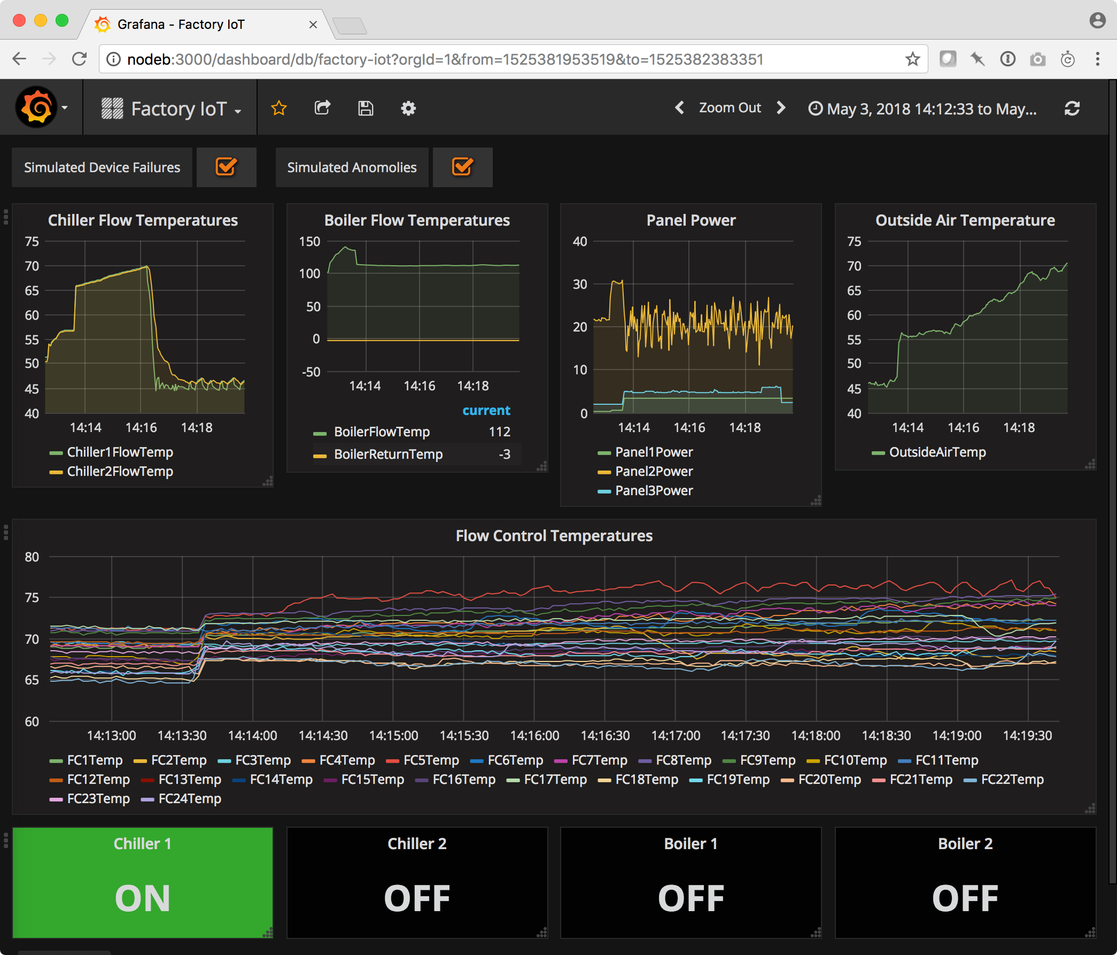
Task: Click the Zoom Out button
Action: click(730, 108)
